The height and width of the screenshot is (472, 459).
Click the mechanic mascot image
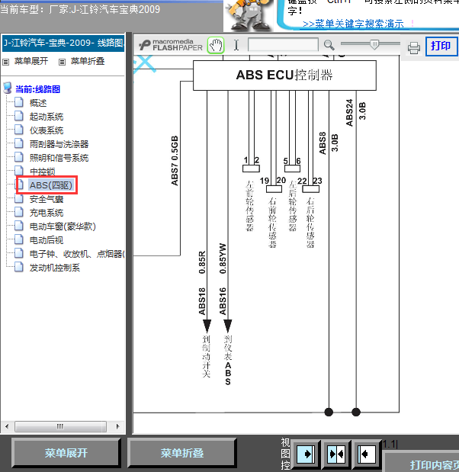[x=249, y=15]
